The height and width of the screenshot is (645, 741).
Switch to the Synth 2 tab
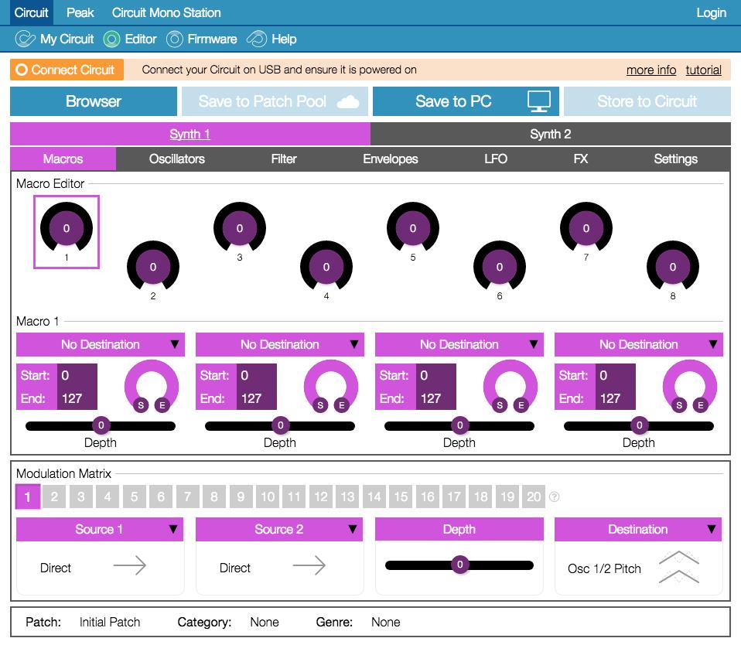tap(550, 133)
